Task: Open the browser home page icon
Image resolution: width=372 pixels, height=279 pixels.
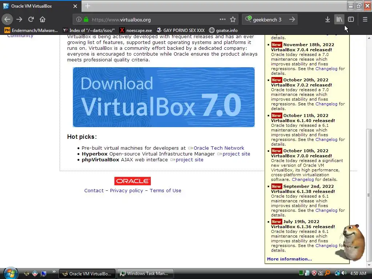Action: [x=43, y=20]
